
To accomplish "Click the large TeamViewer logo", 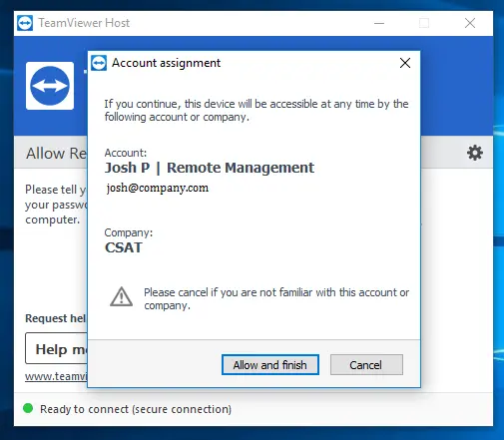I will point(50,86).
